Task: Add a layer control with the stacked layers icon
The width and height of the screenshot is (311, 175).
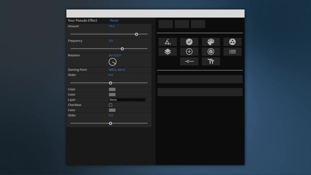Action: click(168, 52)
